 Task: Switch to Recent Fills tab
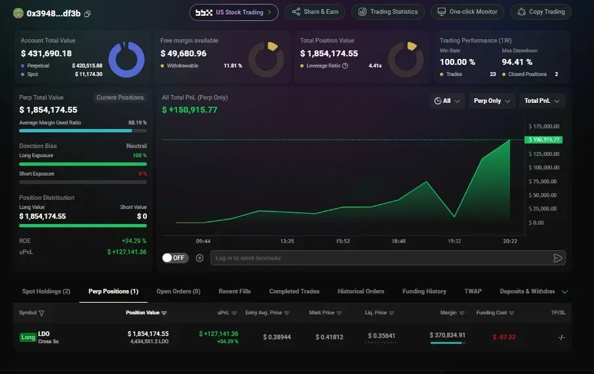tap(235, 291)
